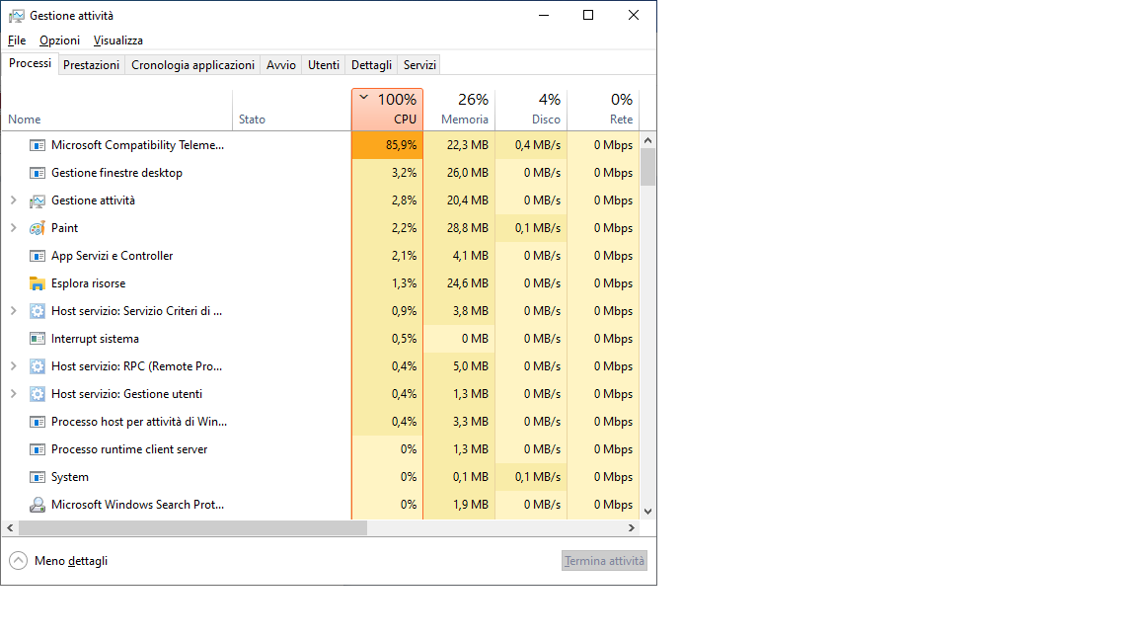The width and height of the screenshot is (1137, 640).
Task: Select the Esplora risorse row name
Action: click(89, 283)
